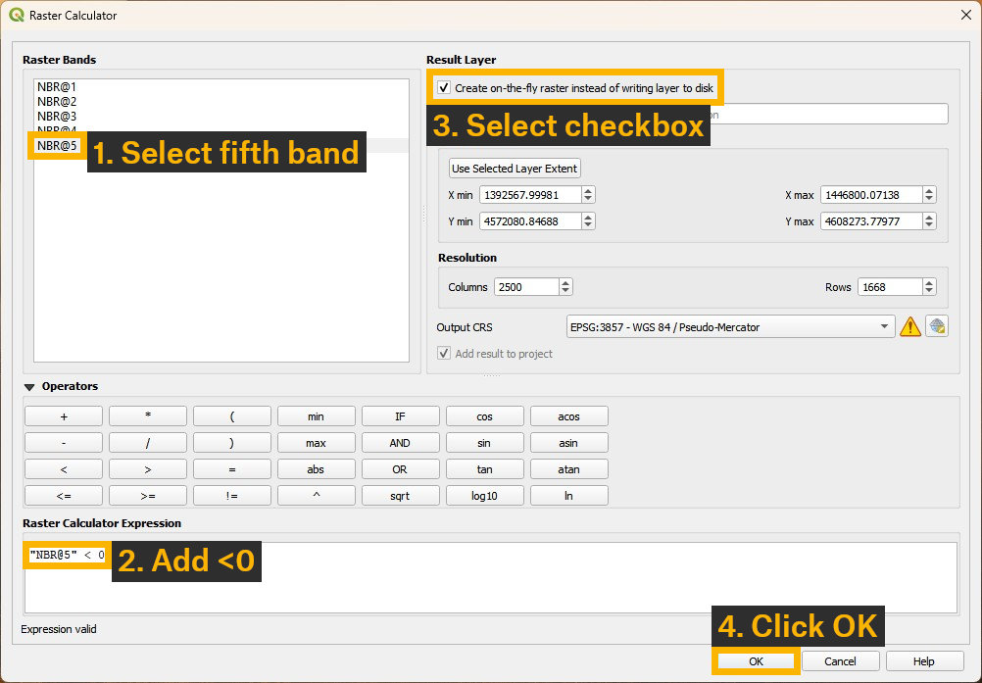
Task: Close the Raster Calculator dialog
Action: [965, 15]
